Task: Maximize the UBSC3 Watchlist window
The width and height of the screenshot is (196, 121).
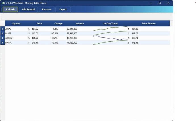Action: [x=160, y=3]
